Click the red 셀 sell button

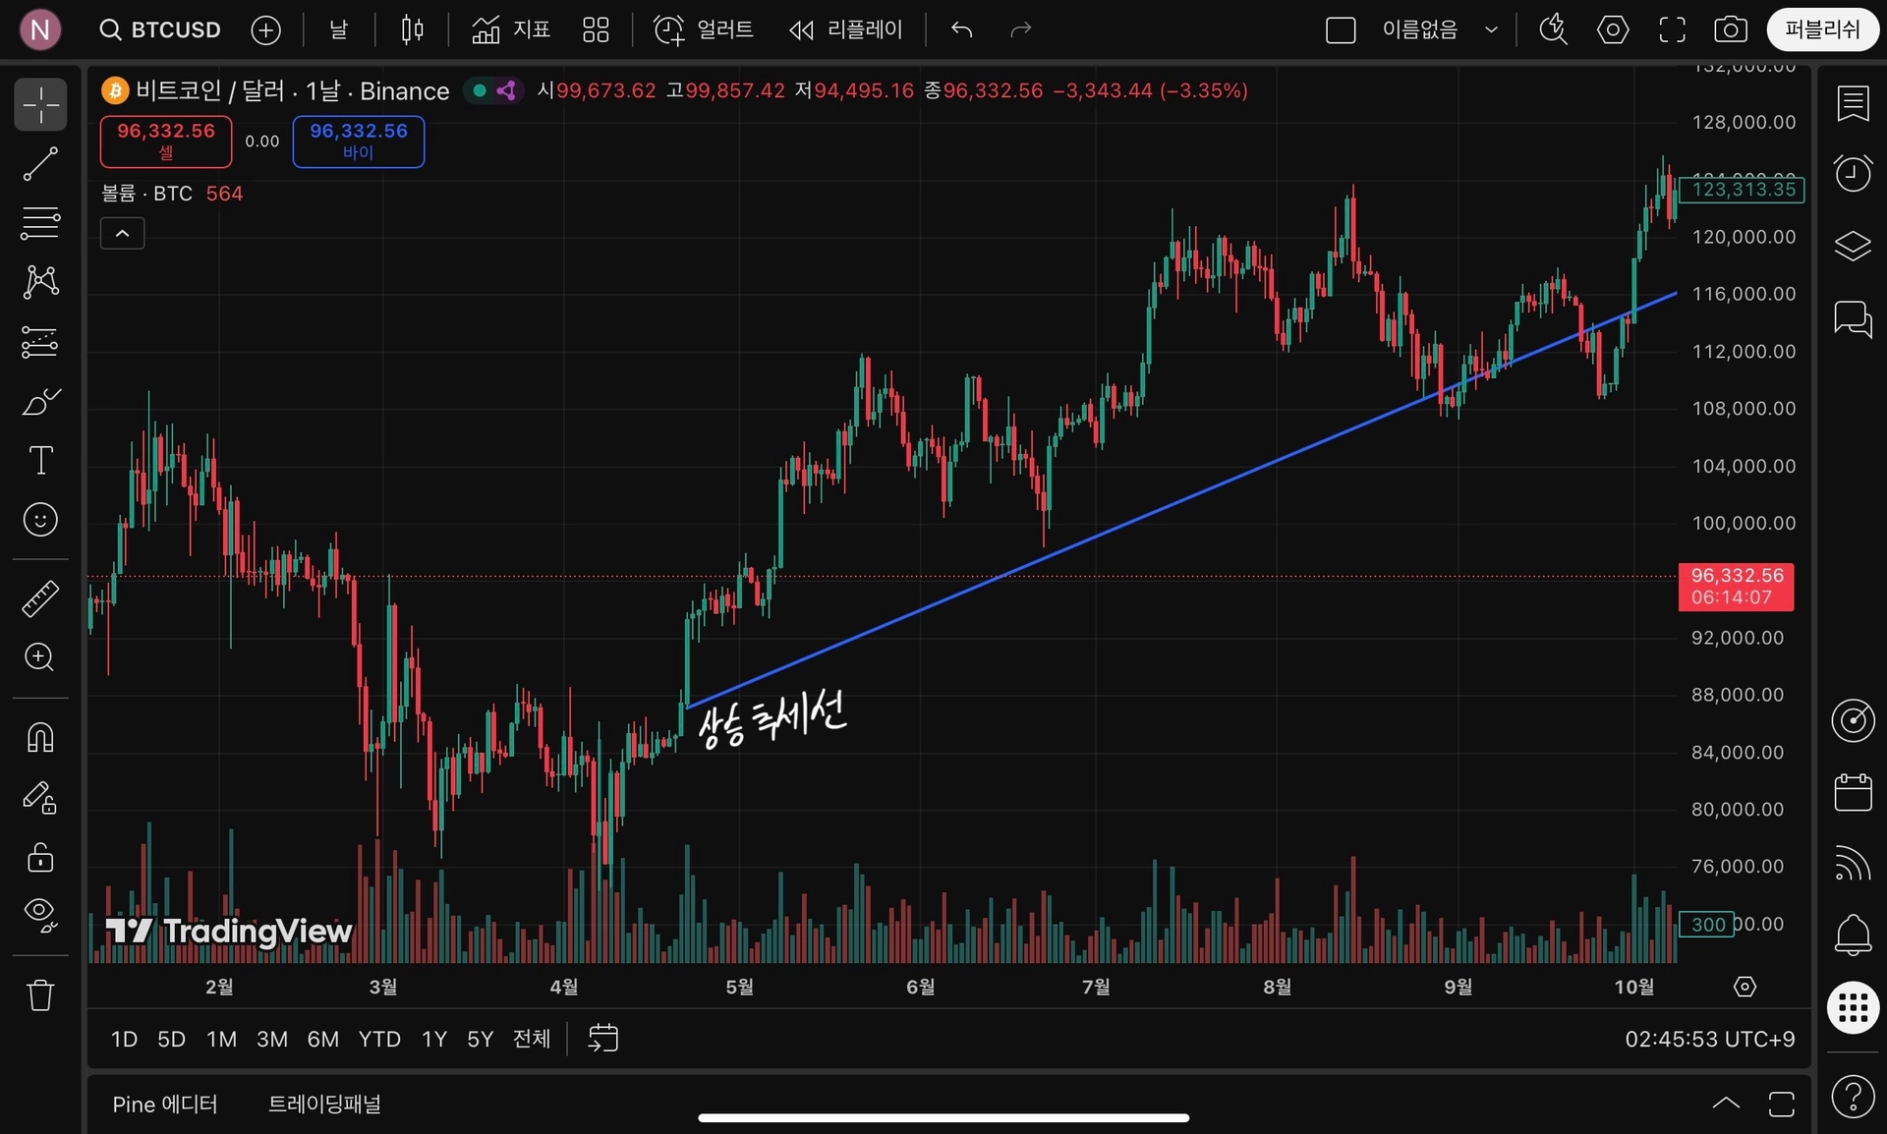pos(166,141)
